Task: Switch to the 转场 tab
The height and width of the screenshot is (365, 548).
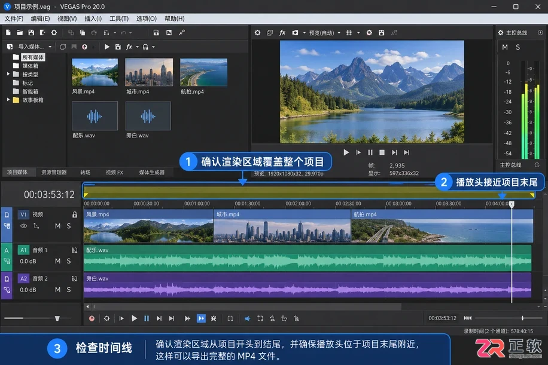Action: coord(86,173)
